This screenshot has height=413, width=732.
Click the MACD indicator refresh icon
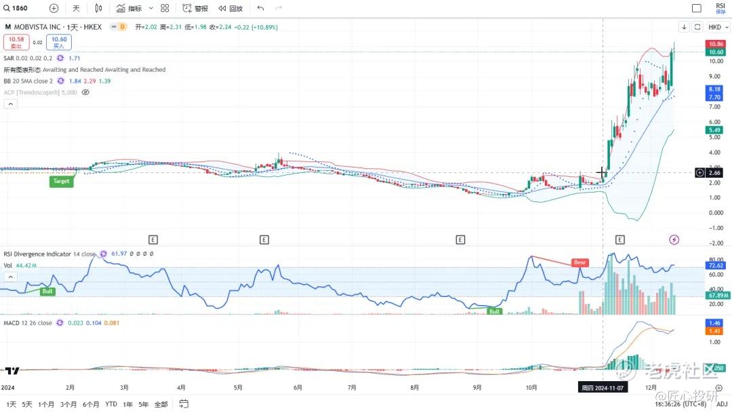click(x=60, y=323)
